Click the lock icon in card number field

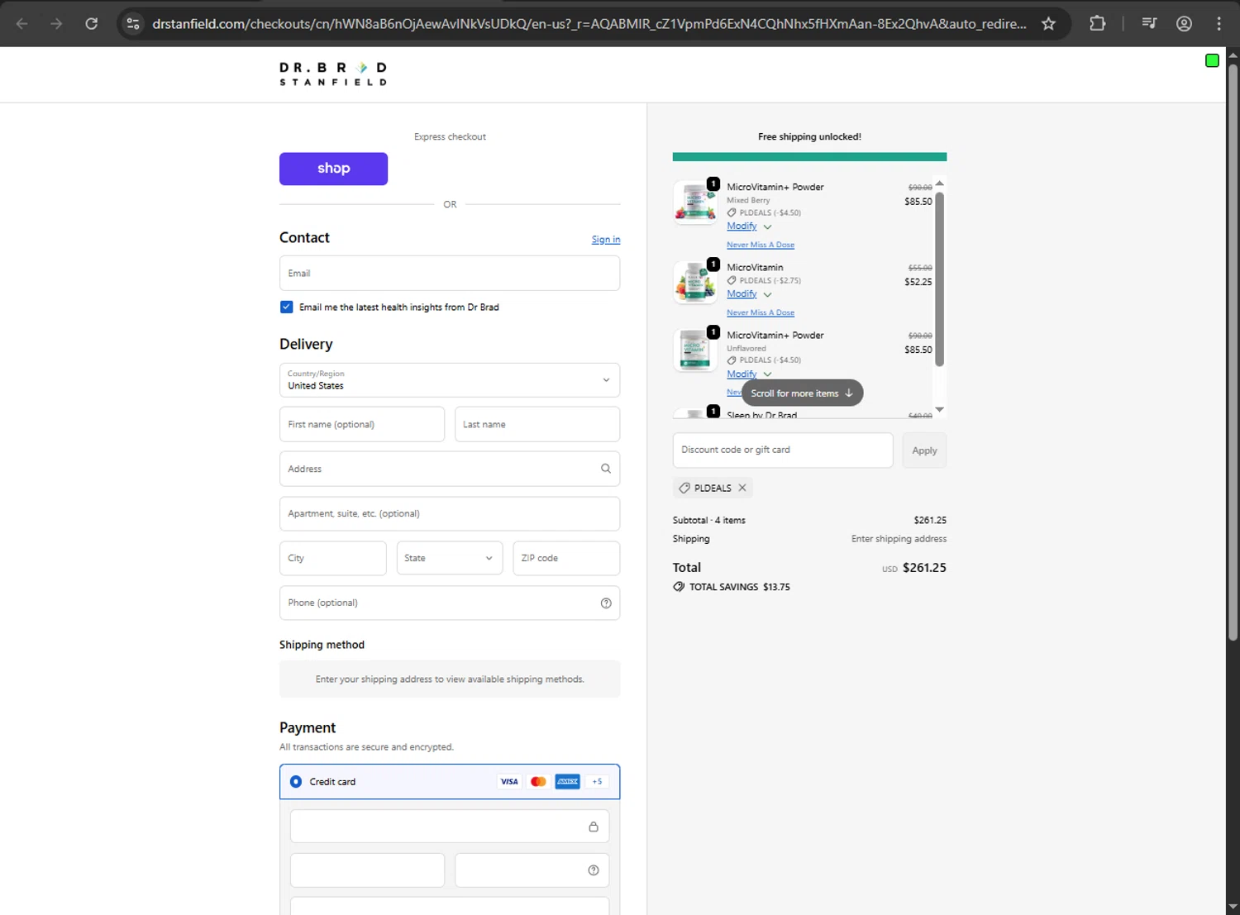[x=594, y=827]
